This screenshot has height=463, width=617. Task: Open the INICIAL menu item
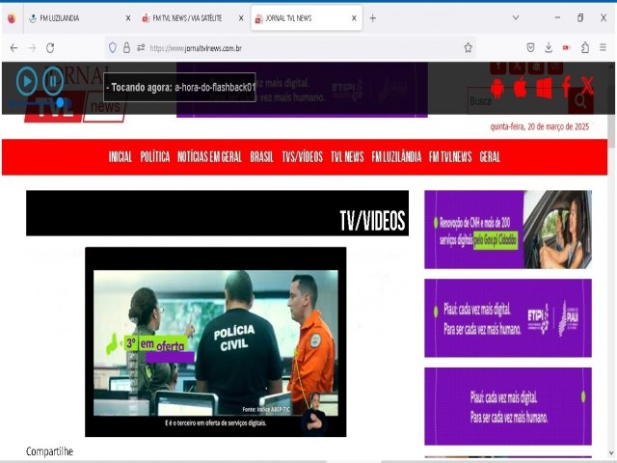tap(121, 157)
